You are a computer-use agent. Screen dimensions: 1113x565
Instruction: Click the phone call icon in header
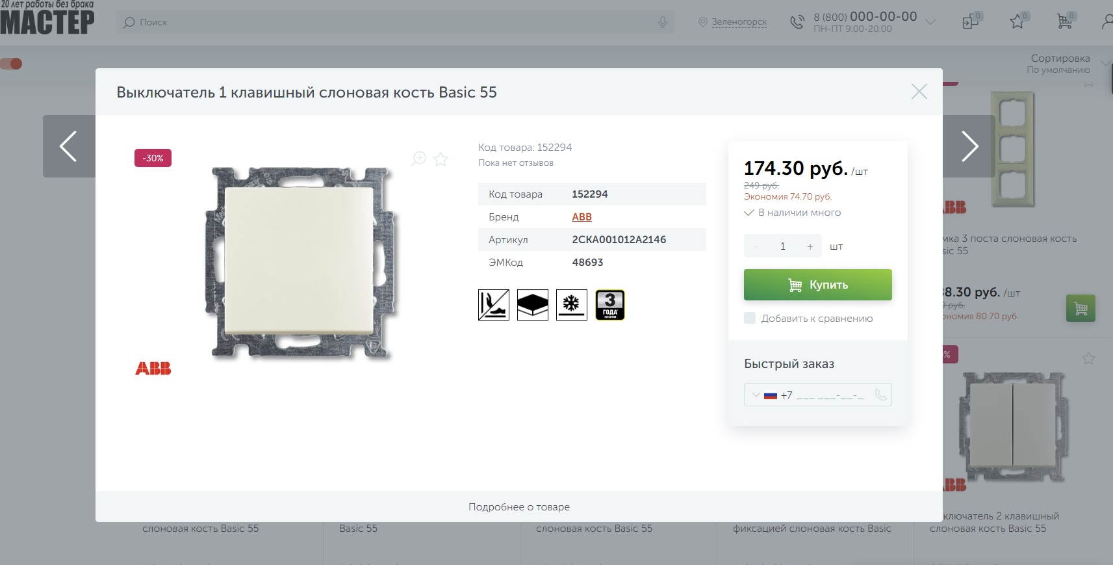tap(797, 22)
